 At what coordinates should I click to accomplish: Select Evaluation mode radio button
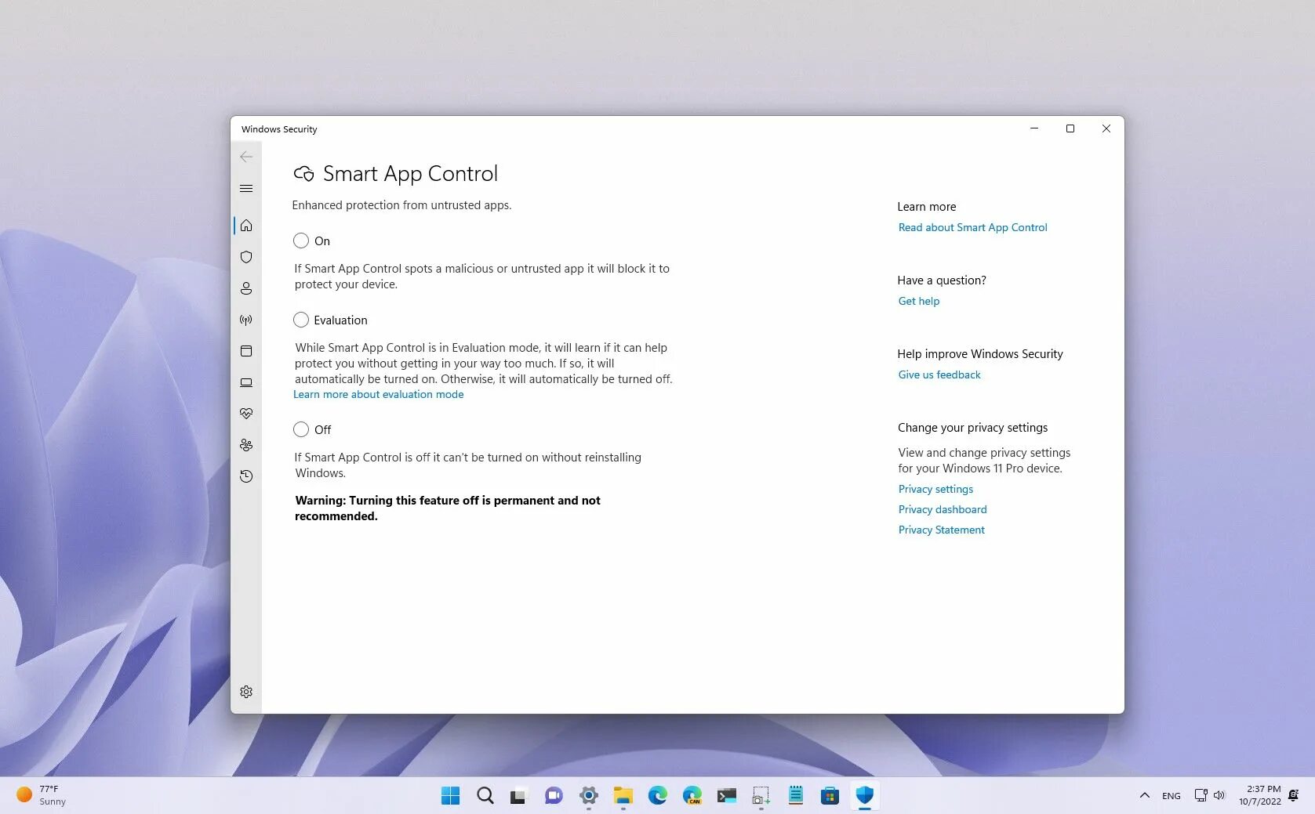(x=300, y=320)
